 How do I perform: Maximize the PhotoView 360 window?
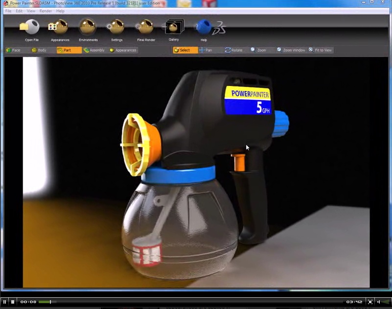(372, 2)
